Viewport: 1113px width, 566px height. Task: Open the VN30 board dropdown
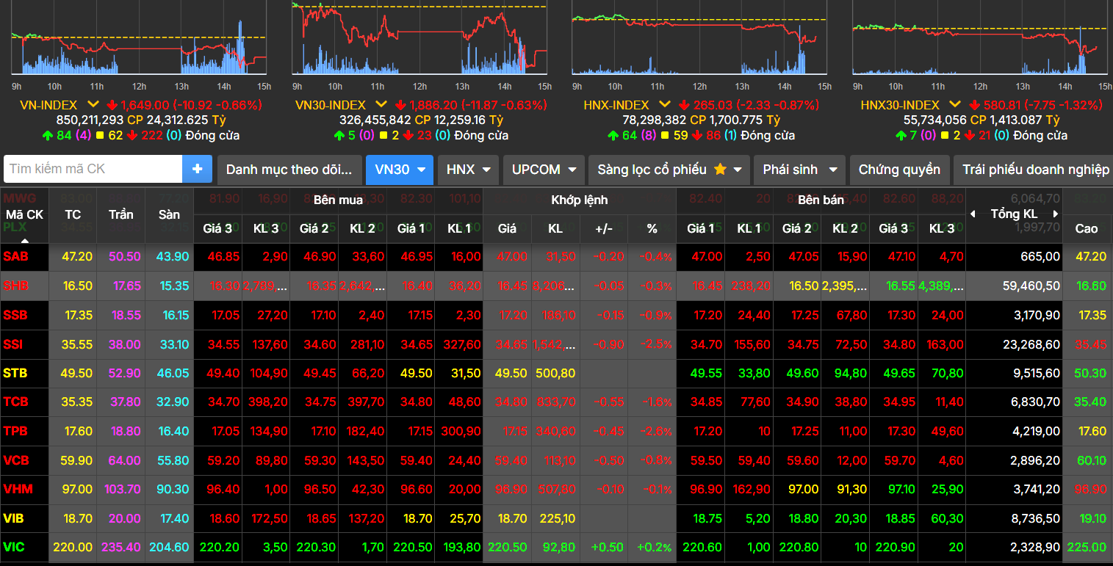point(400,170)
